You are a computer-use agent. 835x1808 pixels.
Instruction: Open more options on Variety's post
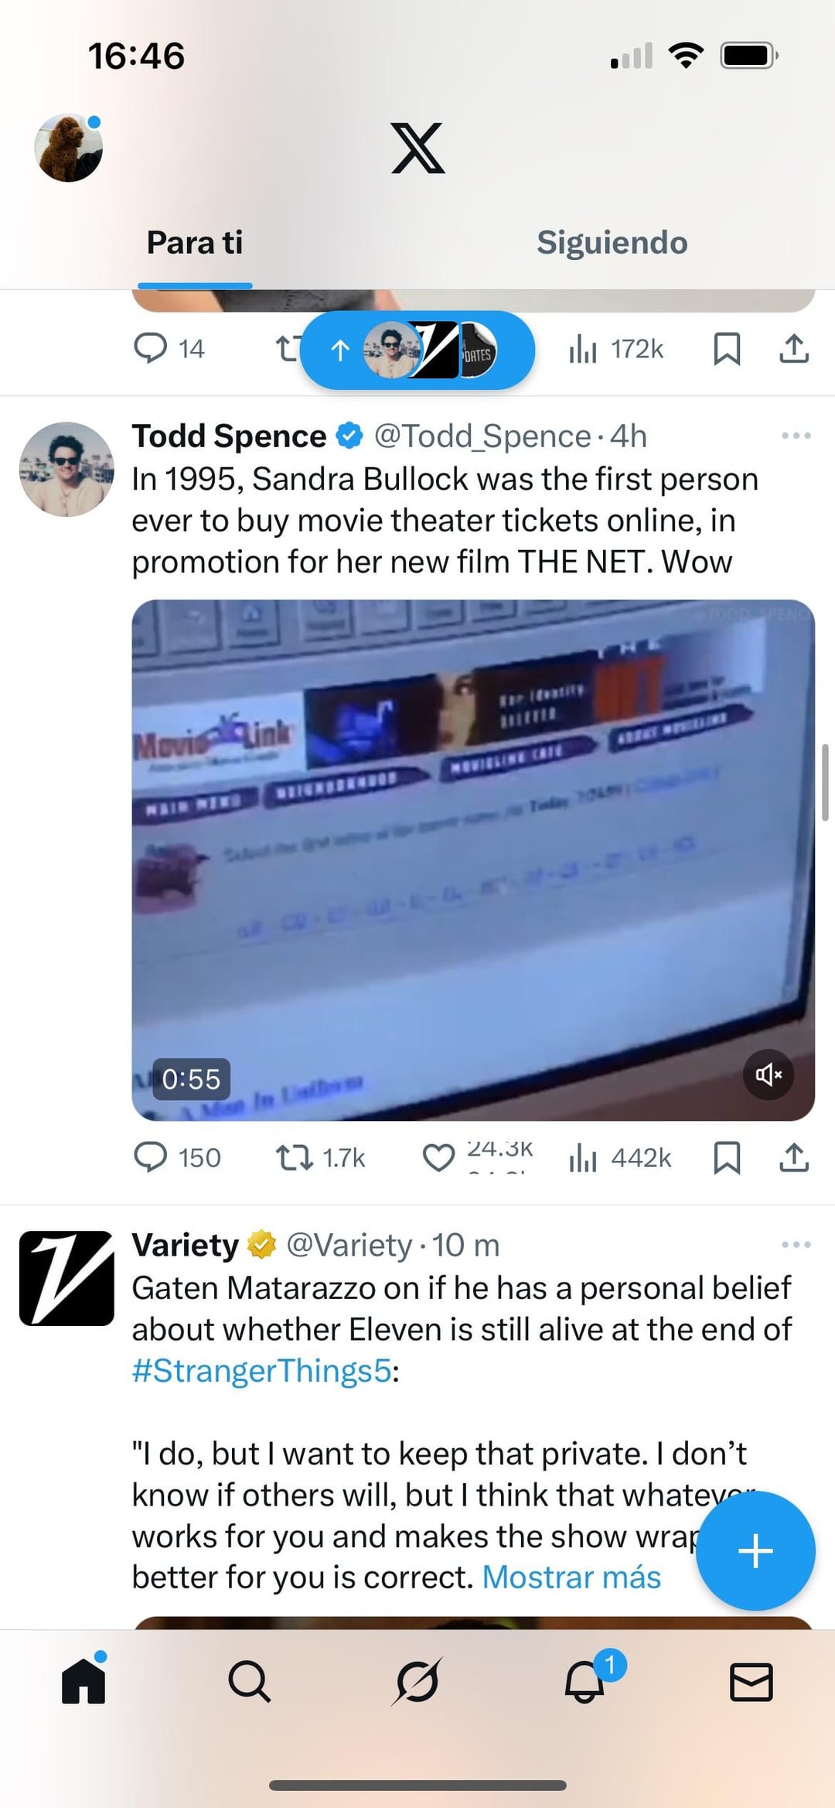click(796, 1245)
